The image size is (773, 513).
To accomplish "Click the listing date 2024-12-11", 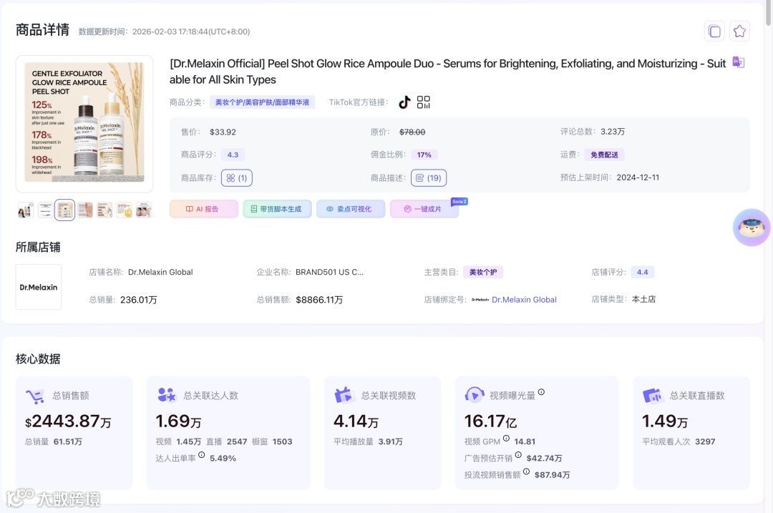I will pyautogui.click(x=638, y=177).
